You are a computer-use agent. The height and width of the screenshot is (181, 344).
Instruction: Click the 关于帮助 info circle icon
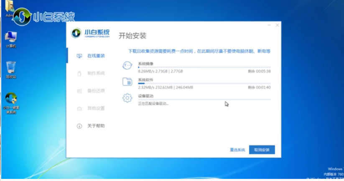79,126
